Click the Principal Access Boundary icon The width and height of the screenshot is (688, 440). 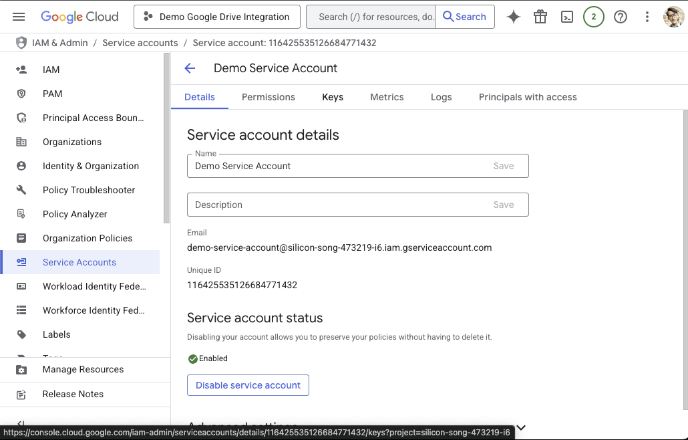pyautogui.click(x=21, y=118)
